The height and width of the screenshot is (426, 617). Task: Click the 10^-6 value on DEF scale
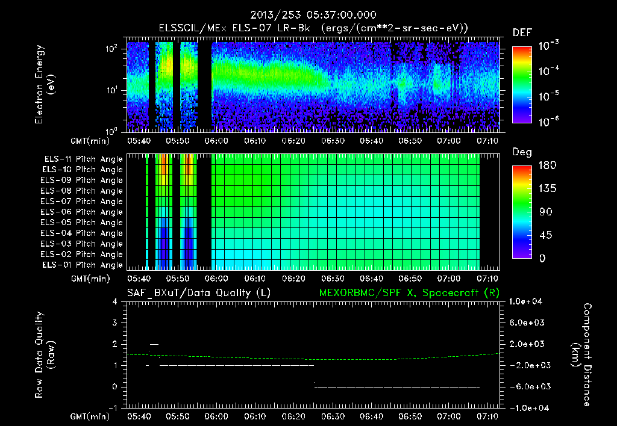548,121
